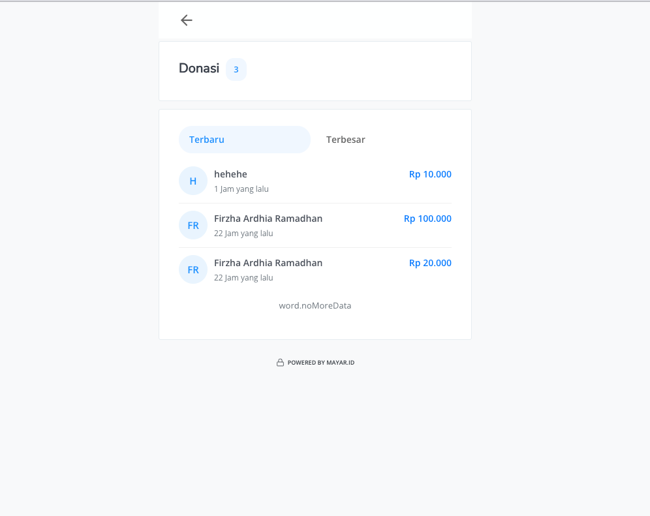Click the donation count badge showing 3

[236, 70]
